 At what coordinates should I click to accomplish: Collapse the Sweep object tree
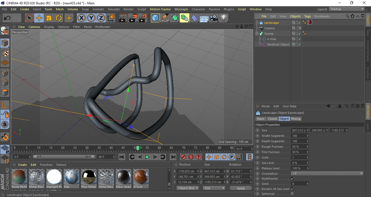pyautogui.click(x=257, y=34)
